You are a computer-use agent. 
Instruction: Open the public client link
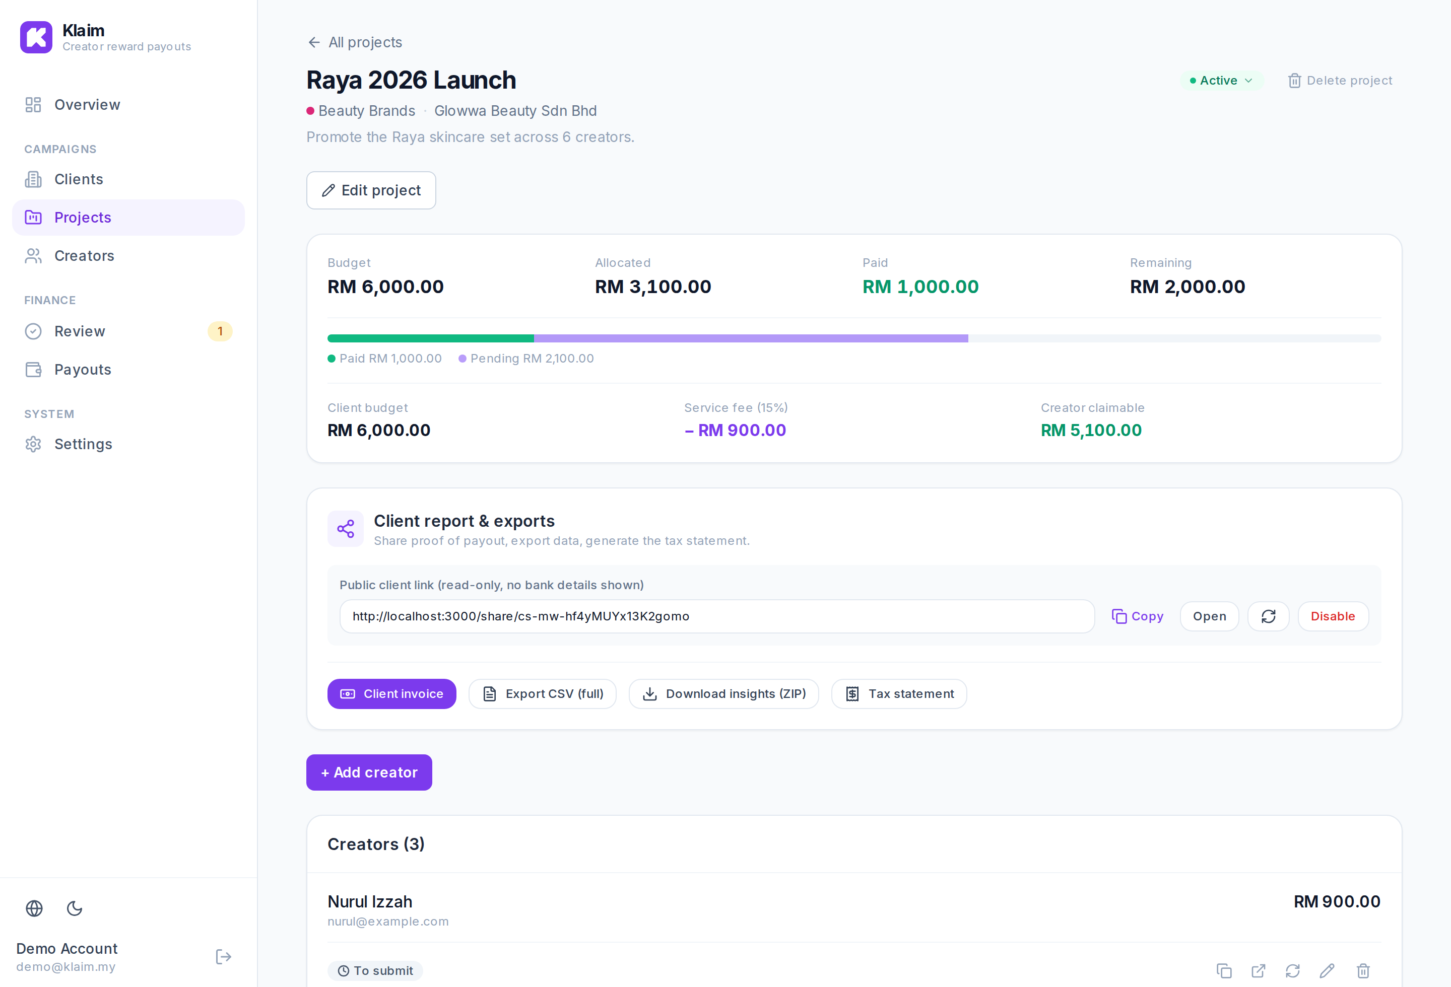click(1209, 616)
